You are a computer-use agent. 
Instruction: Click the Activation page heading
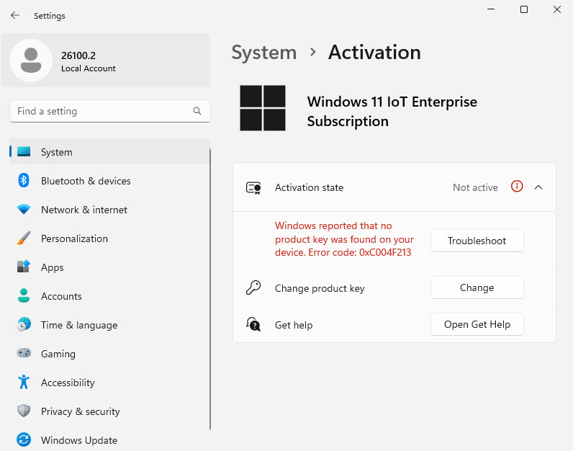point(374,53)
